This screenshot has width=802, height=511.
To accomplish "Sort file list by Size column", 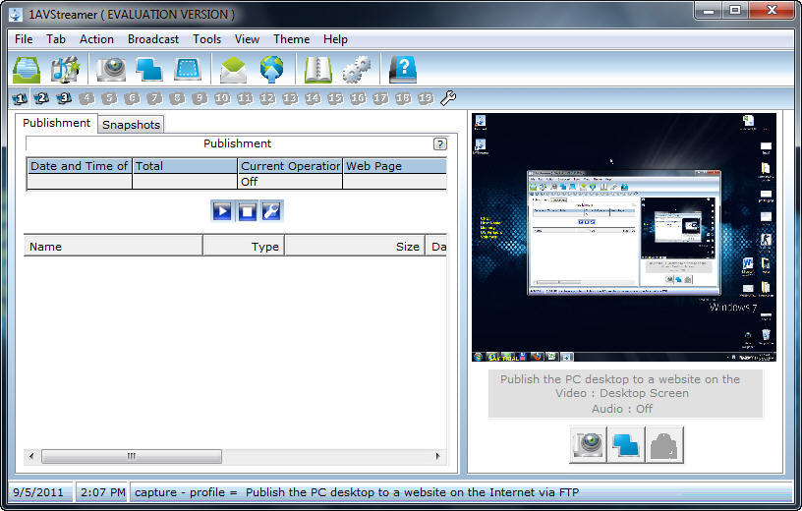I will [355, 247].
